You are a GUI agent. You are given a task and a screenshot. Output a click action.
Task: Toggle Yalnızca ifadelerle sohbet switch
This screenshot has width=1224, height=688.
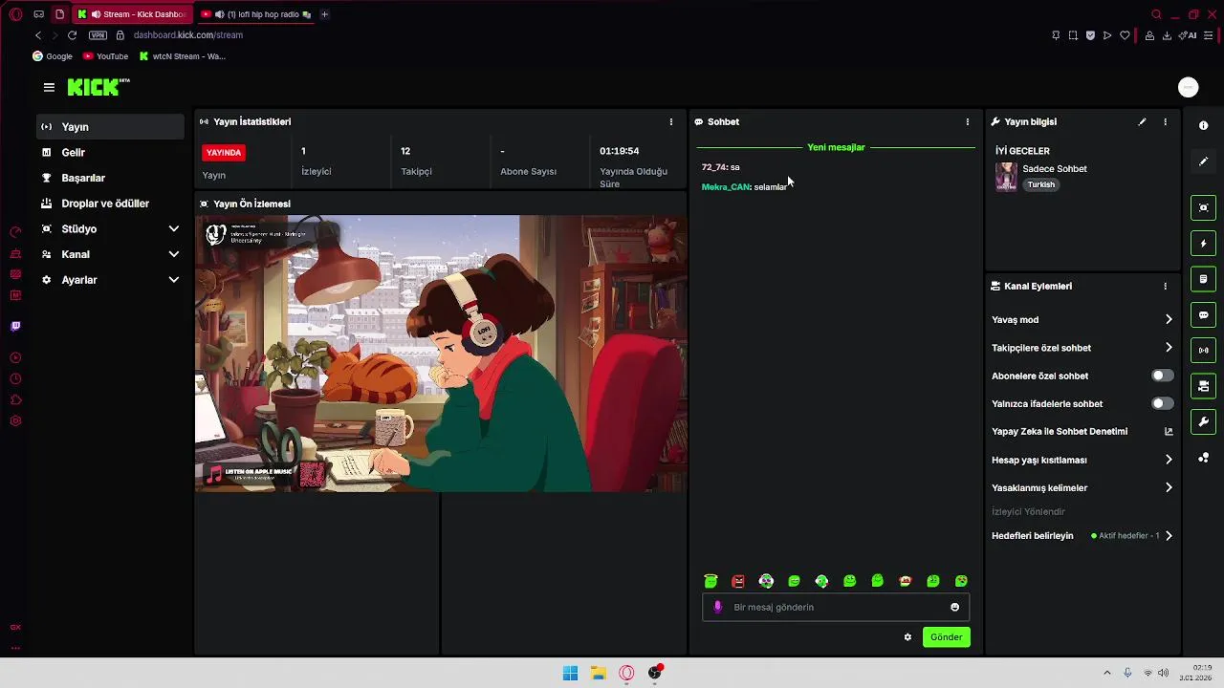tap(1162, 403)
